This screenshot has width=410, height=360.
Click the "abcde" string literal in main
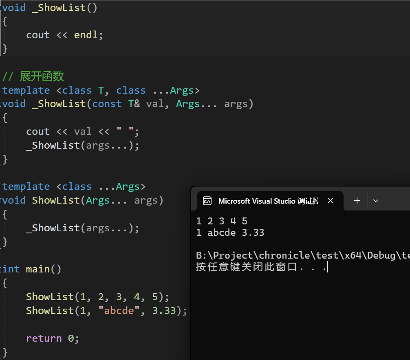click(119, 311)
